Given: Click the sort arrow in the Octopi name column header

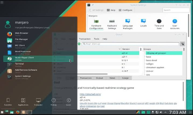Looking at the screenshot, I should tap(120, 49).
